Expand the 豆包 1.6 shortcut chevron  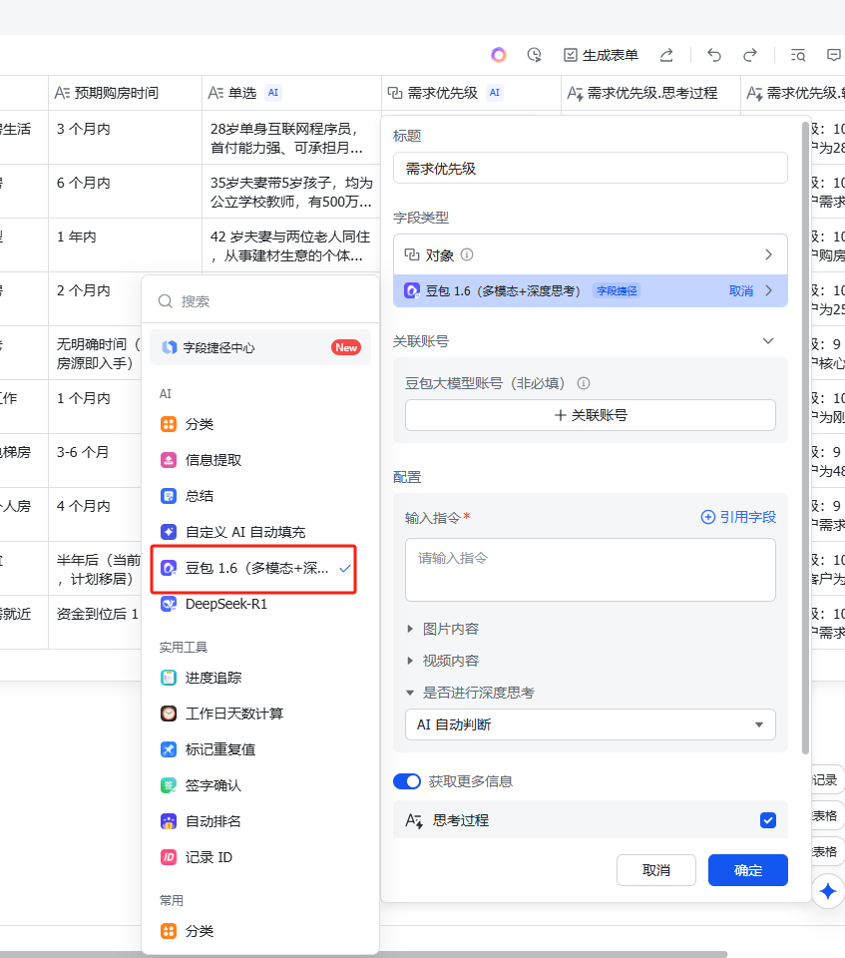click(769, 290)
